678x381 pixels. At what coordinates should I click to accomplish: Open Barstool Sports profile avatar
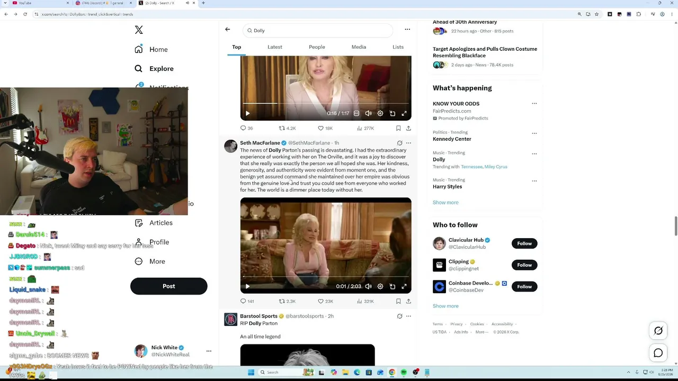tap(230, 320)
